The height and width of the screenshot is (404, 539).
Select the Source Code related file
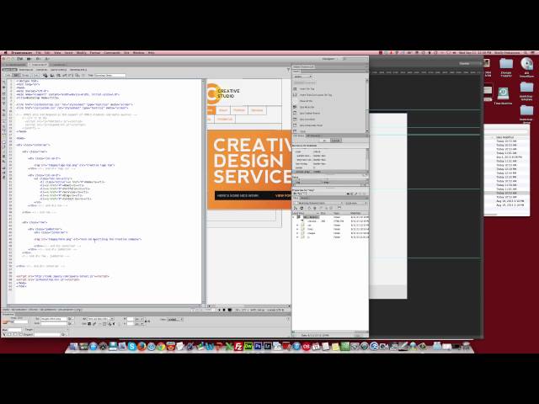[9, 70]
